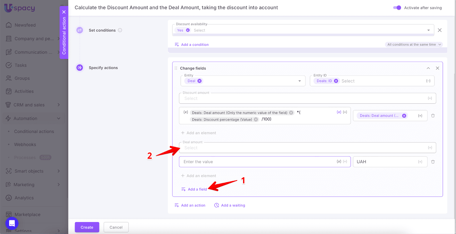Collapse the Change fields section
Image resolution: width=456 pixels, height=234 pixels.
tap(428, 68)
